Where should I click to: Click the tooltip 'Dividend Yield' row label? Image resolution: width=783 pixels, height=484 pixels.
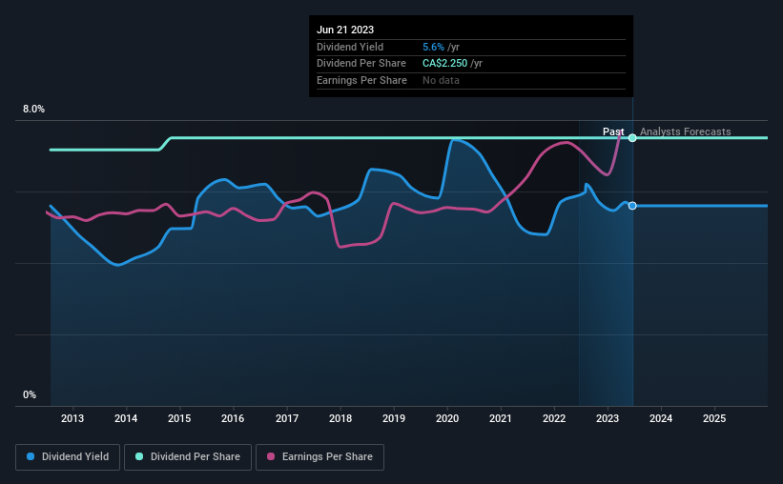point(350,47)
